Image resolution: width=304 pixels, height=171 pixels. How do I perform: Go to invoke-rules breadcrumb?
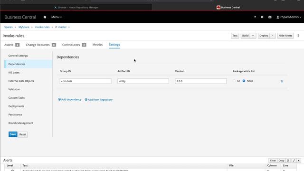(x=42, y=27)
